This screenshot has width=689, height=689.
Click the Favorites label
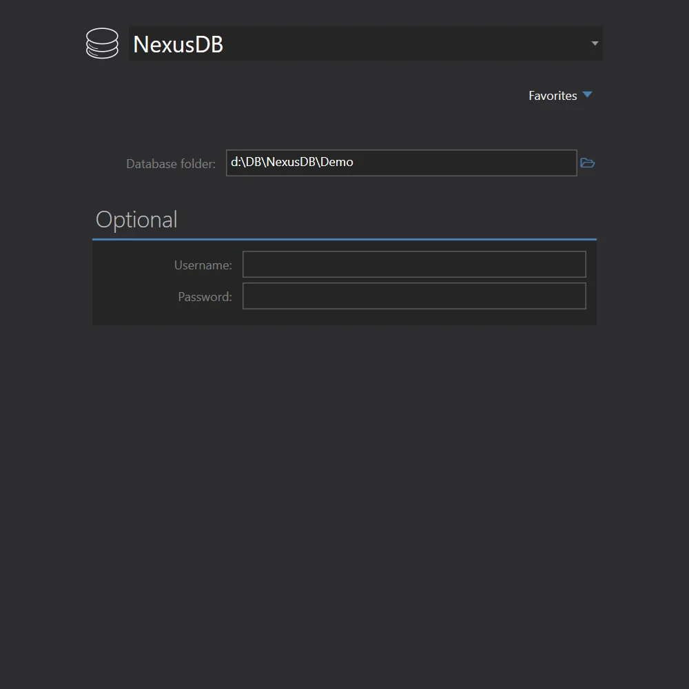[553, 95]
